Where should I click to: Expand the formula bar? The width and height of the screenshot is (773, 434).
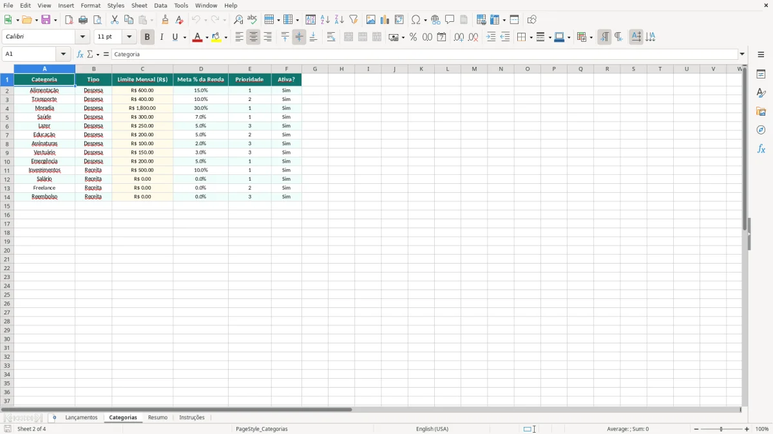(742, 55)
